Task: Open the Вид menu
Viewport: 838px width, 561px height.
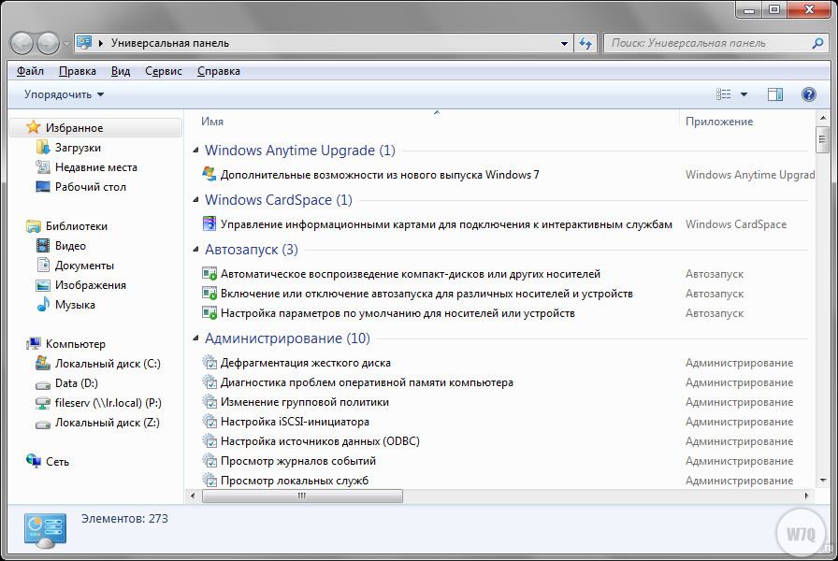Action: coord(121,71)
